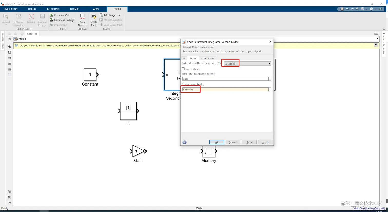Viewport: 388px width, 212px height.
Task: Toggle the Limit dx/dt checkbox
Action: [183, 69]
